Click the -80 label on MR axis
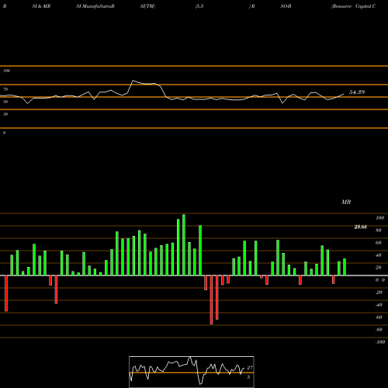 pos(379,330)
